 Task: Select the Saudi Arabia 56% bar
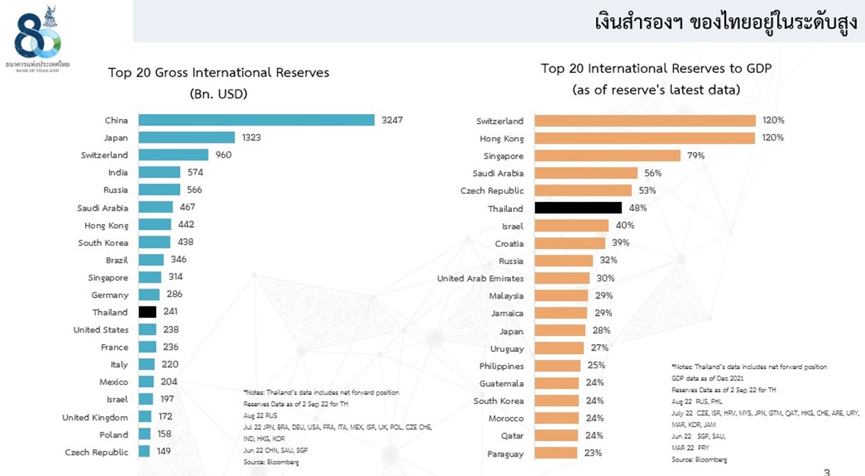tap(586, 173)
